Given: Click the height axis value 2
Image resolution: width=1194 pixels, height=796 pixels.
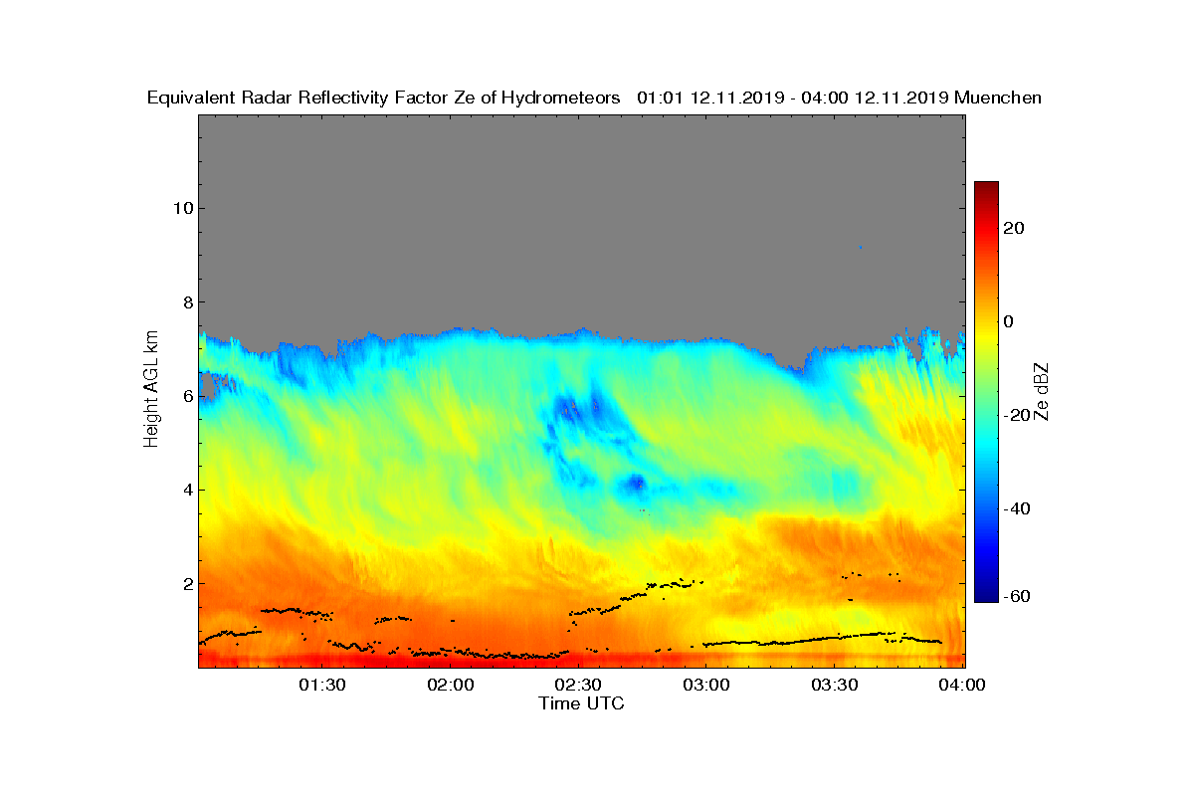Looking at the screenshot, I should [187, 584].
